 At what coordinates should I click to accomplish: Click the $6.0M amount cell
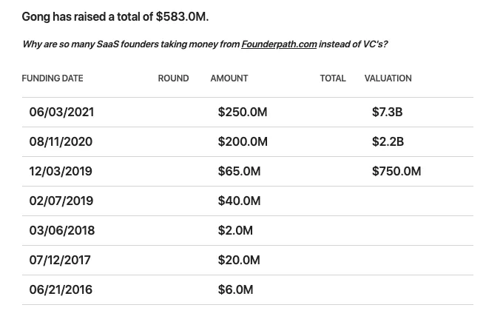pos(235,290)
